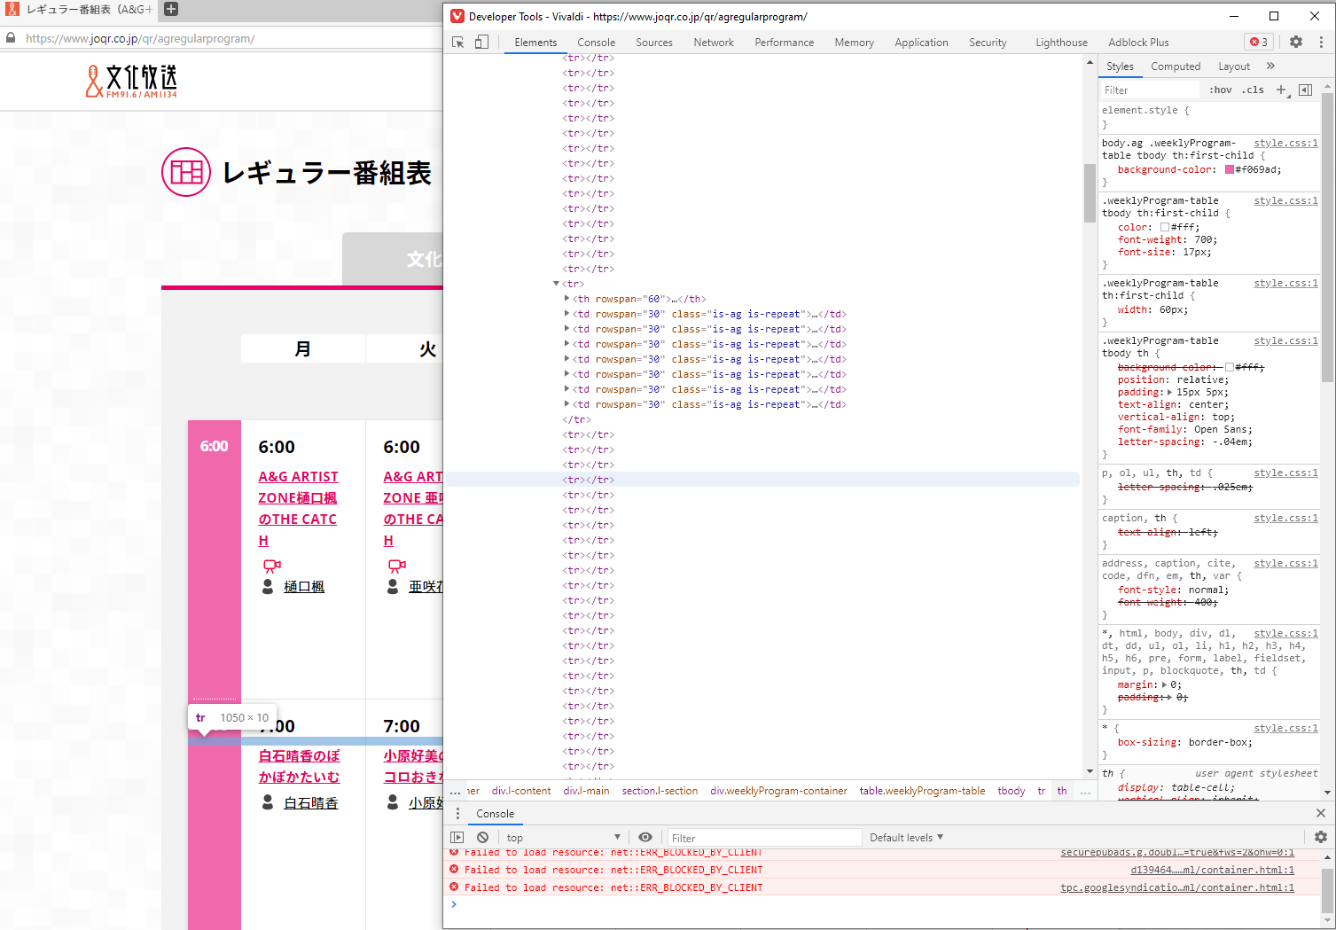
Task: Switch to the Sources tab
Action: tap(654, 42)
